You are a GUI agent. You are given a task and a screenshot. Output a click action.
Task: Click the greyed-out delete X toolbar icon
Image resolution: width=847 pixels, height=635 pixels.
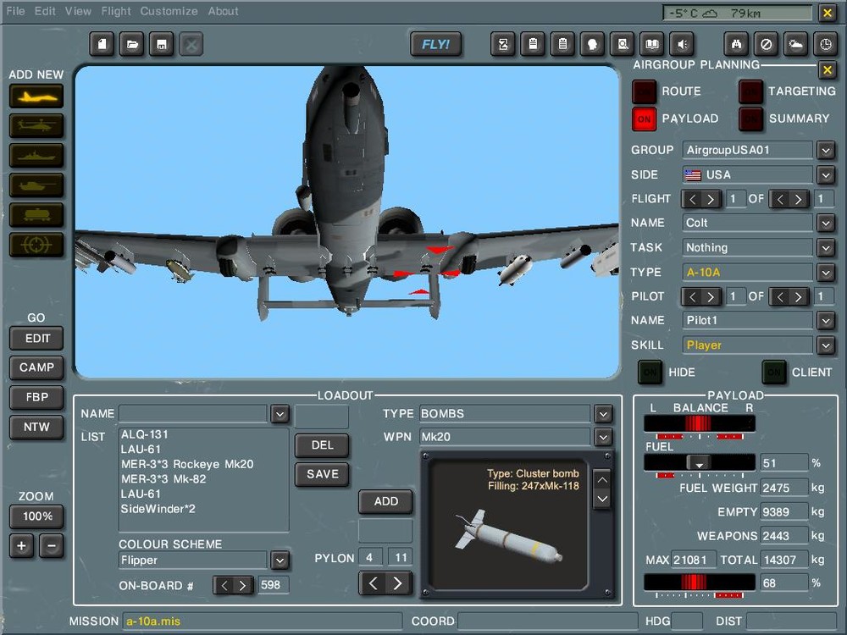coord(191,44)
